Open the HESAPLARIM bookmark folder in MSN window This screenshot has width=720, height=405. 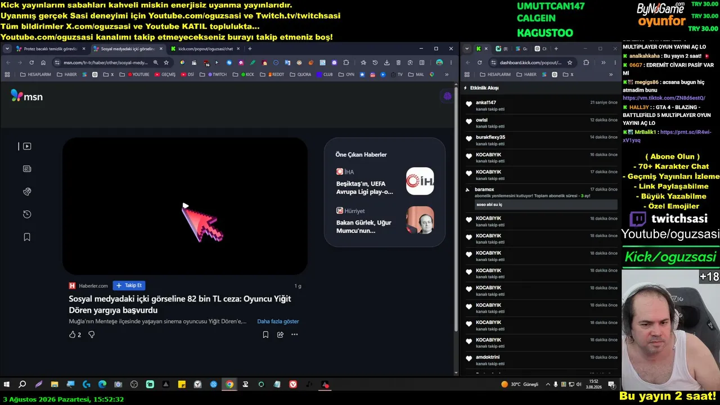(36, 74)
